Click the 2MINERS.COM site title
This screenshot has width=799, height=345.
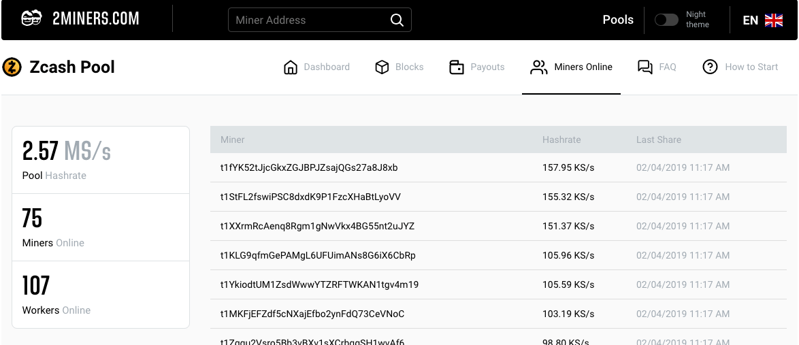tap(95, 19)
